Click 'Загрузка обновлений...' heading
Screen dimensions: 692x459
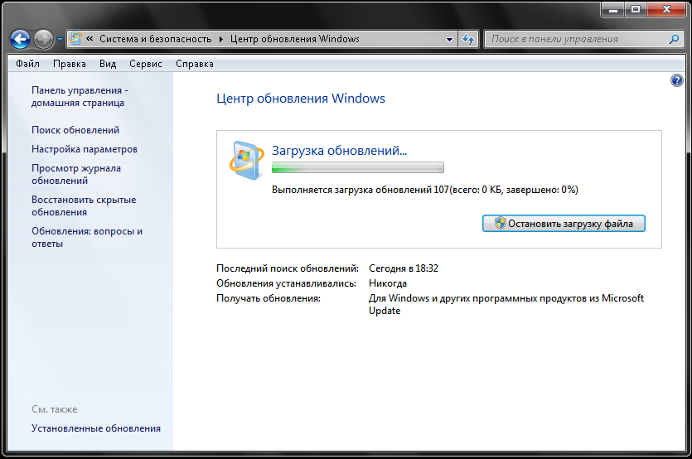click(x=340, y=151)
